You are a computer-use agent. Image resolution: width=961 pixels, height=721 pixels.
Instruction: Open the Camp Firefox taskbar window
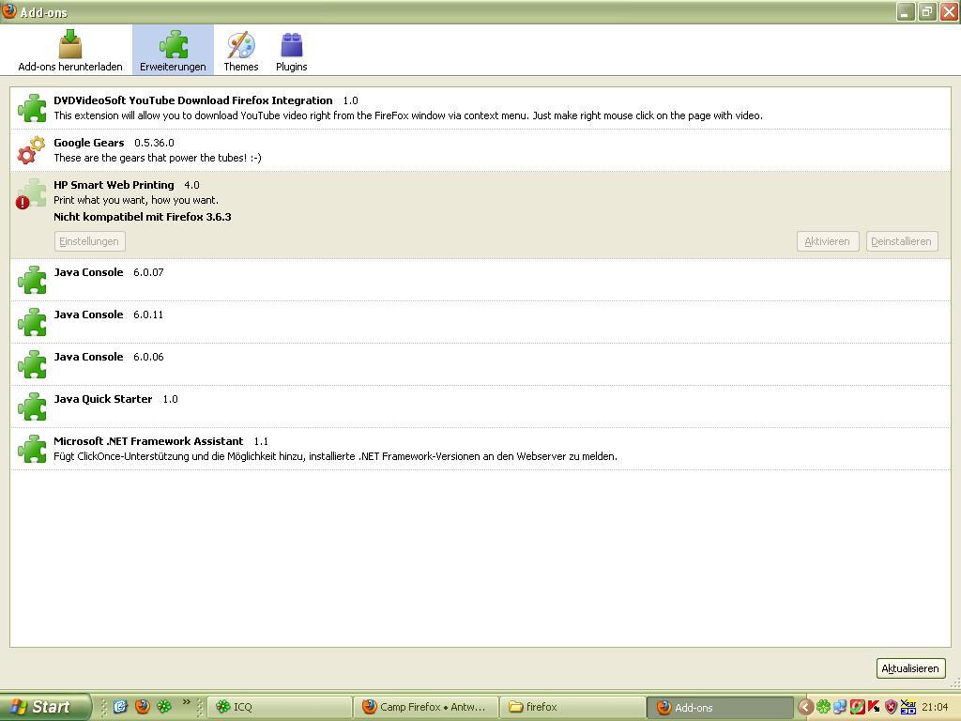click(x=425, y=707)
